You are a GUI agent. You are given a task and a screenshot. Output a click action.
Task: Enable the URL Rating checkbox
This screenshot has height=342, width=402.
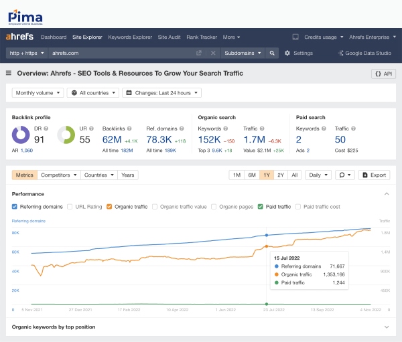tap(70, 207)
